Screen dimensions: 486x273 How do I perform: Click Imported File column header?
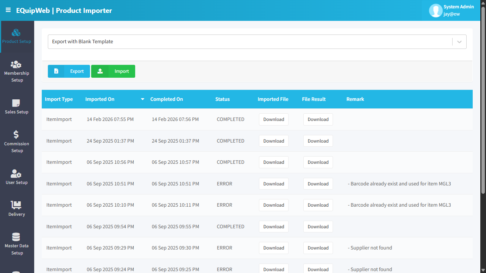tap(273, 99)
